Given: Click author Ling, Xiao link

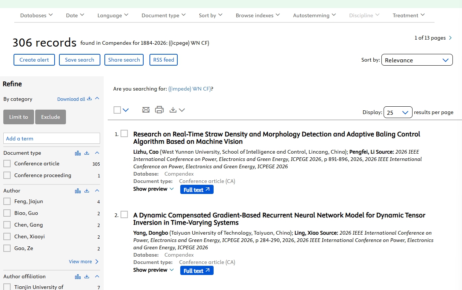Looking at the screenshot, I should click(x=307, y=233).
